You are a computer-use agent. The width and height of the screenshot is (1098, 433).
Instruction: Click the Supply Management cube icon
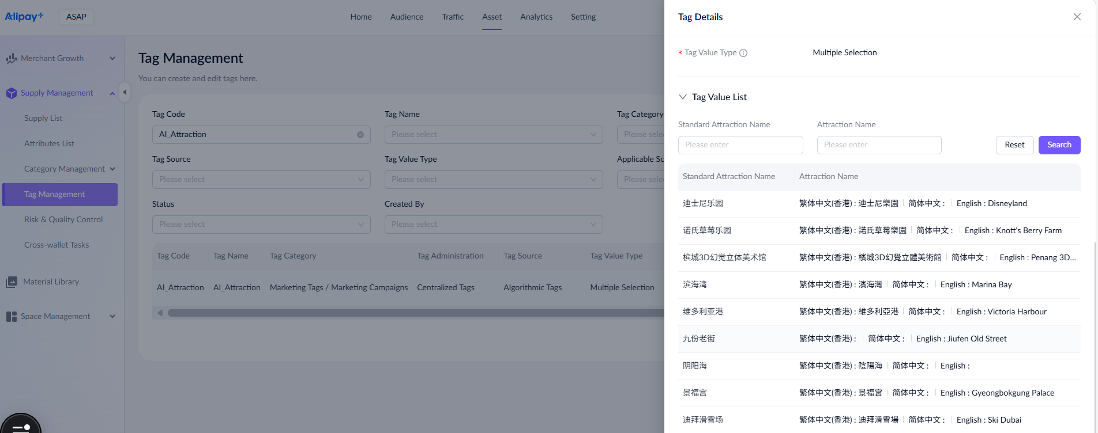click(11, 93)
